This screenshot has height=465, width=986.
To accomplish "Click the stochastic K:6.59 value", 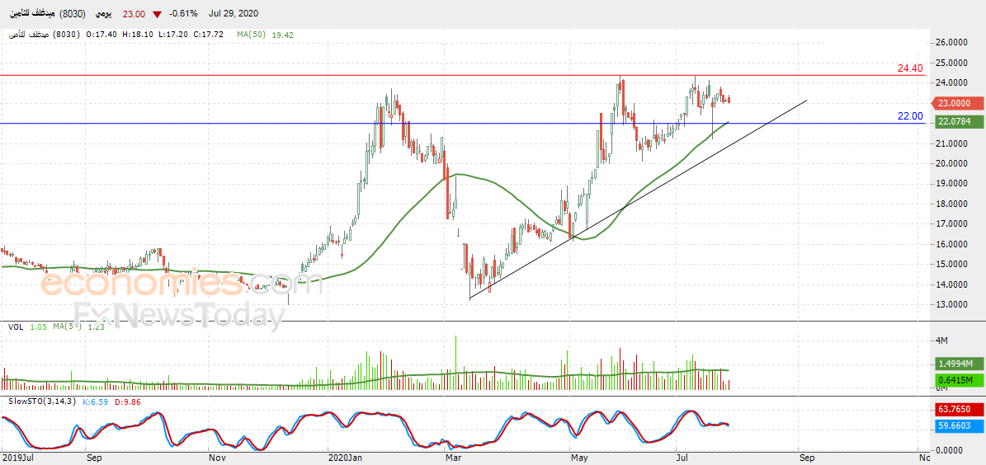I will pyautogui.click(x=96, y=401).
